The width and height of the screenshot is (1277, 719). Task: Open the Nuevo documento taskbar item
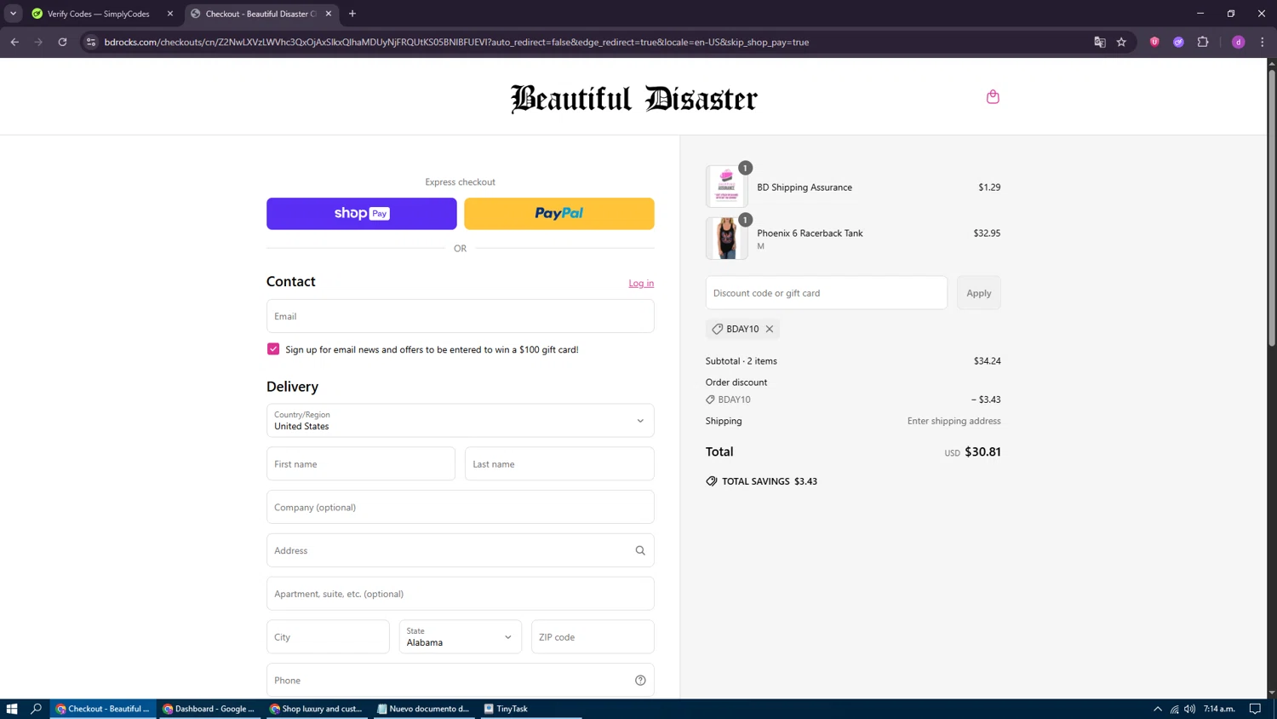coord(423,709)
